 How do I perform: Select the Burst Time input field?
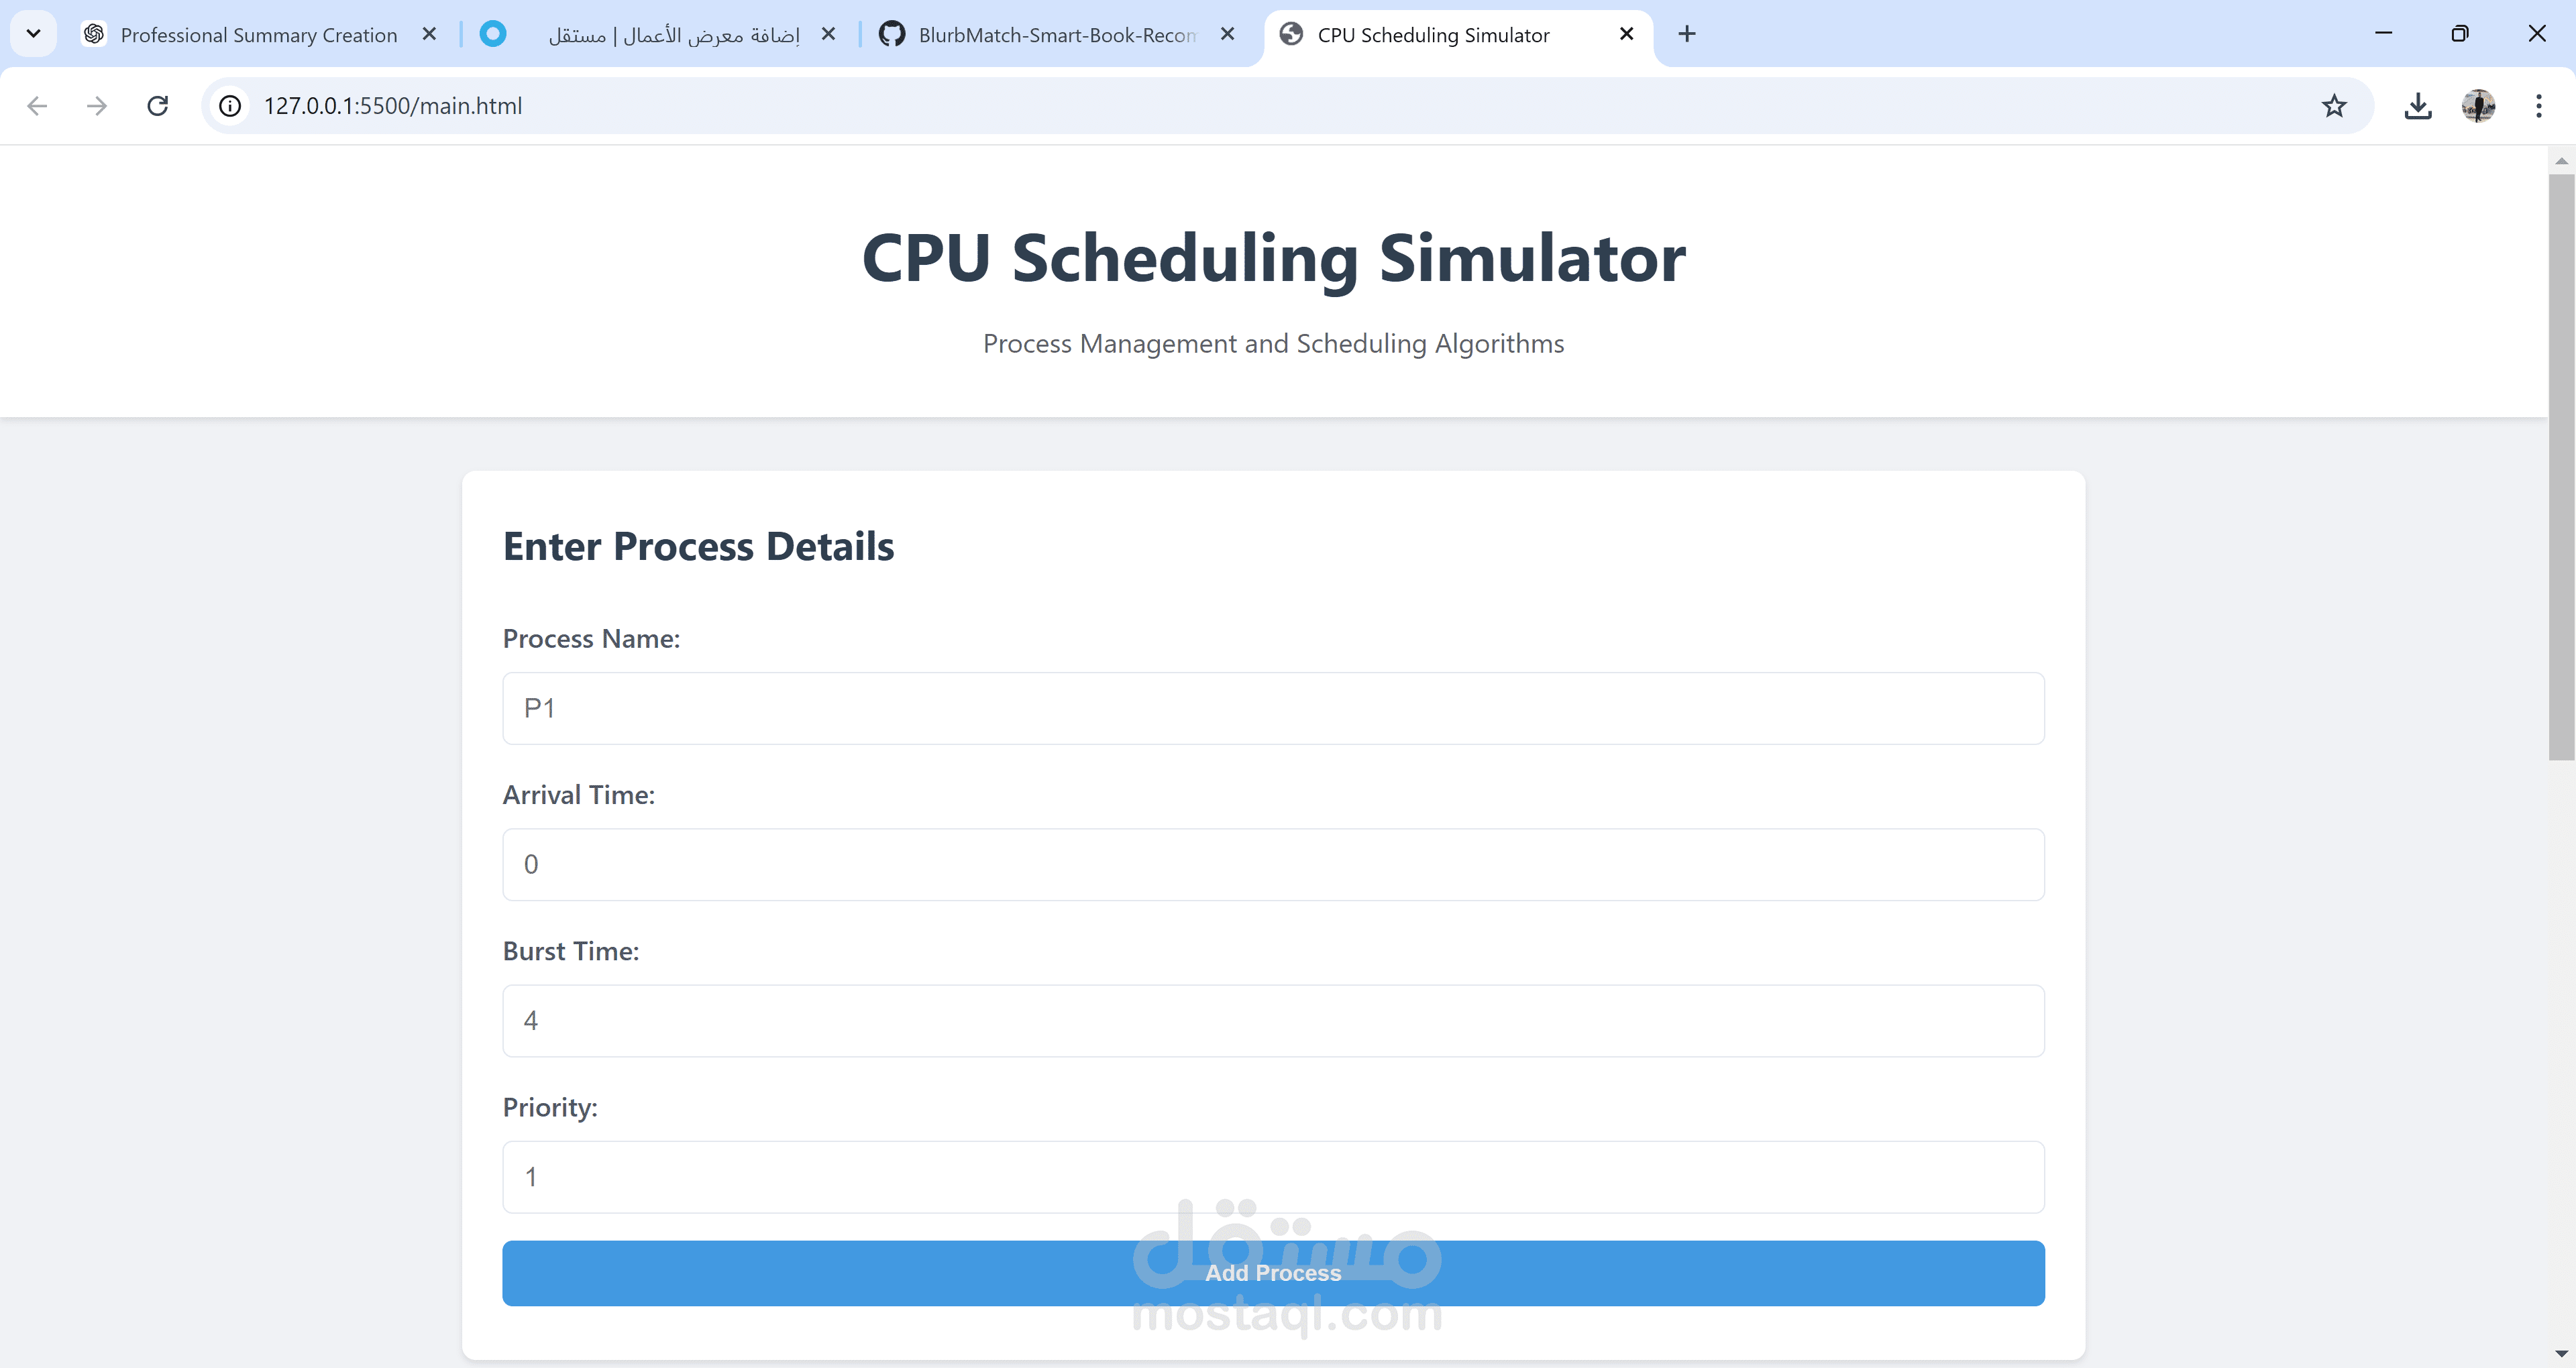tap(1272, 1020)
